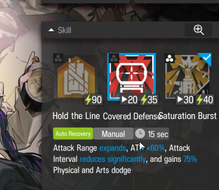Select the Saturation Burst skill icon
This screenshot has height=190, width=219.
tap(187, 76)
